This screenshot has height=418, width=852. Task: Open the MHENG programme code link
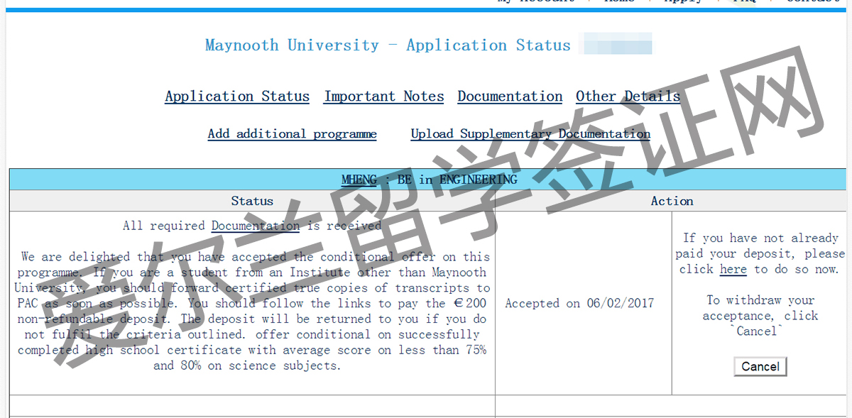point(359,180)
